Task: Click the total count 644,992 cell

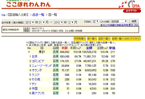Action: (x=65, y=52)
